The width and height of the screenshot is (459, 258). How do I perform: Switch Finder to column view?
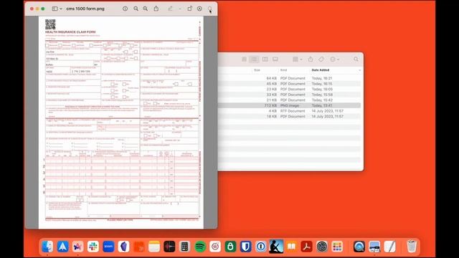click(265, 59)
